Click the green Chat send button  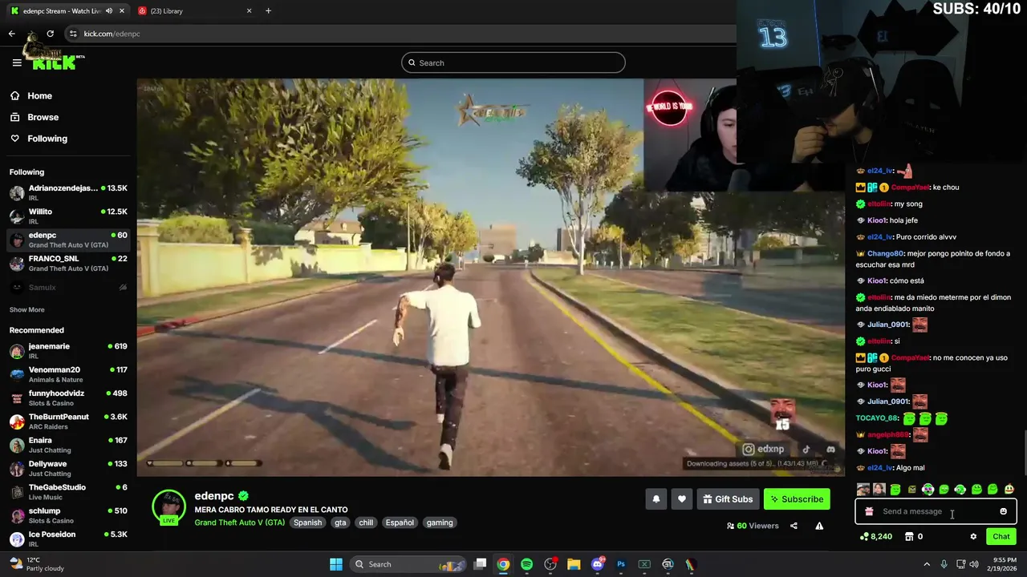(x=1001, y=537)
